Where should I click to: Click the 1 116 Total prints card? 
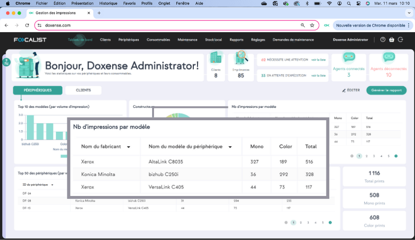[374, 177]
